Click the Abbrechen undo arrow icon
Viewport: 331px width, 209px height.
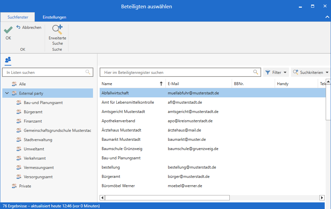(19, 27)
